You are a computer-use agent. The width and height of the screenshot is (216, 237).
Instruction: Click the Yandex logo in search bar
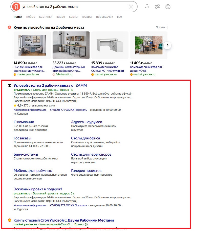[16, 7]
